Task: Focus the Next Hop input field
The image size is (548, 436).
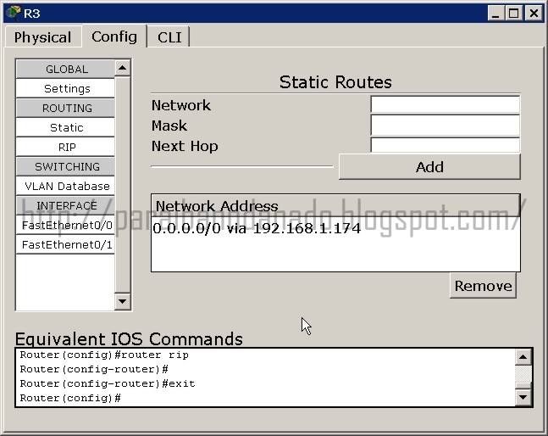Action: click(446, 145)
